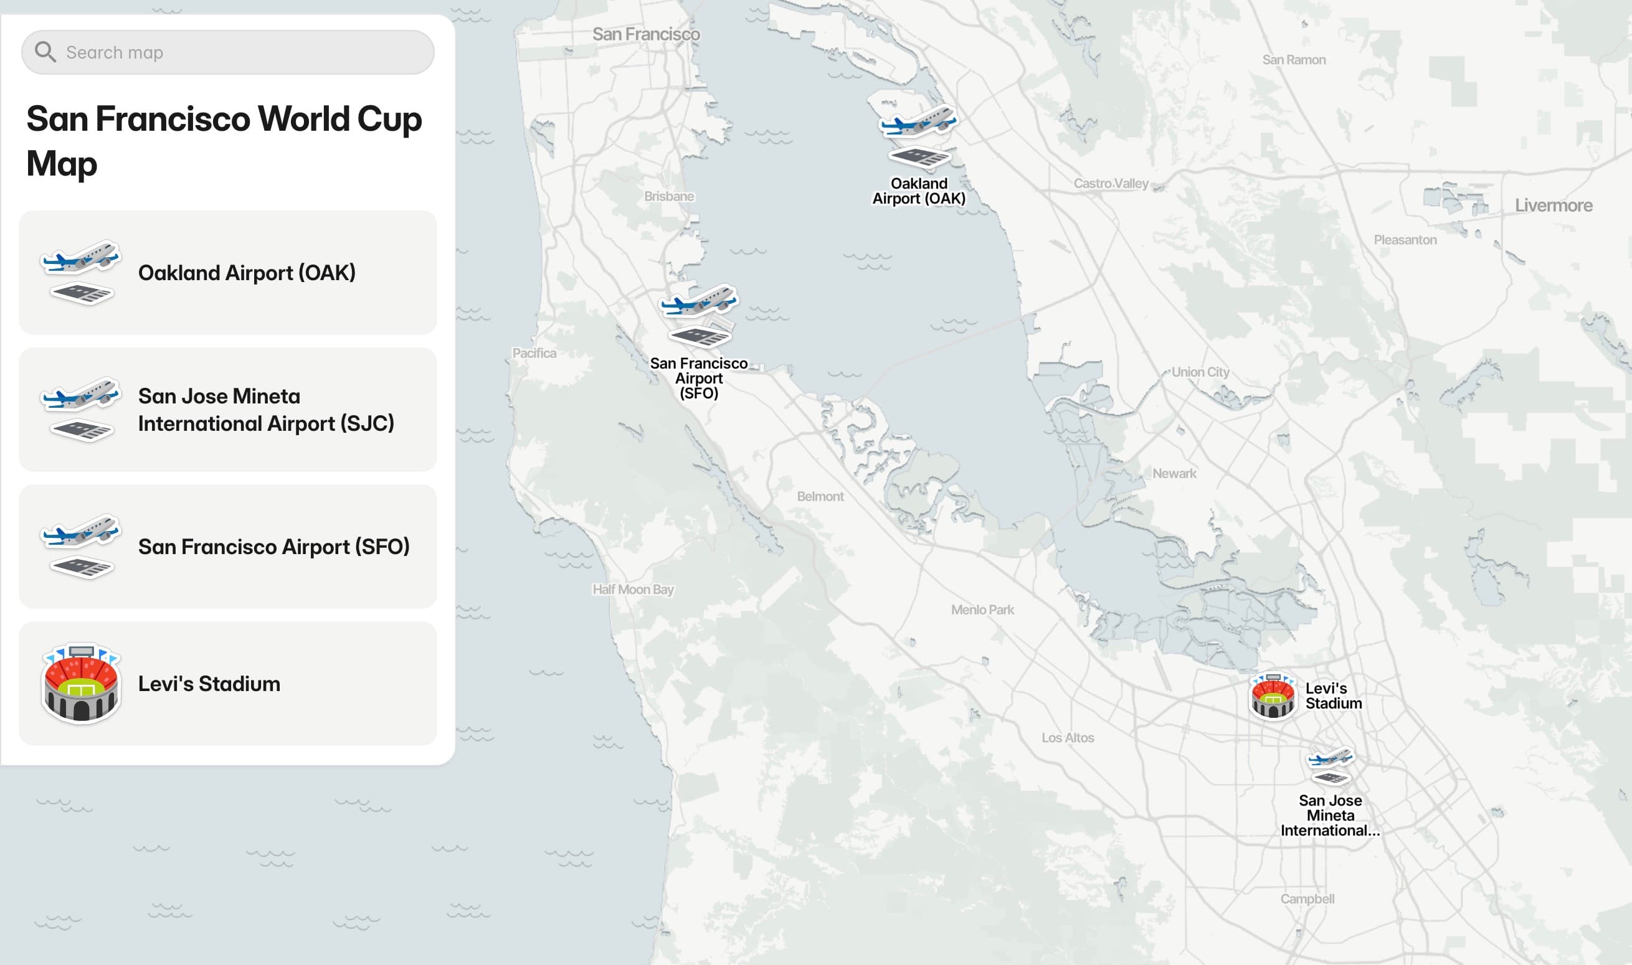Select the Oakland Airport plane icon on the map

tap(917, 123)
